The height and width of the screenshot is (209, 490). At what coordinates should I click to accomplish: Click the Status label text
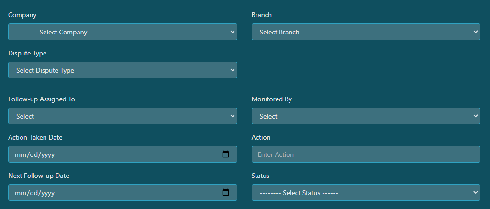point(260,176)
